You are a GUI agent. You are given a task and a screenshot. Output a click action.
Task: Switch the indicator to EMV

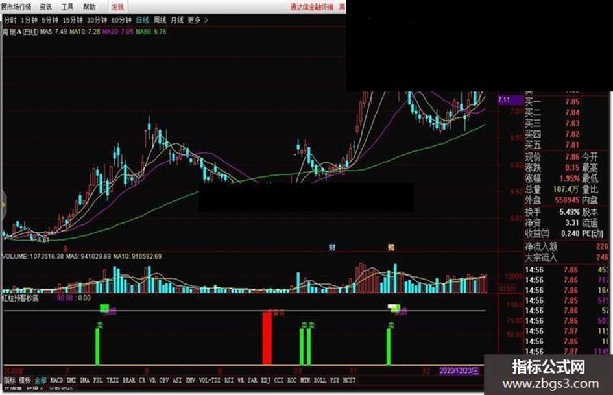click(191, 380)
